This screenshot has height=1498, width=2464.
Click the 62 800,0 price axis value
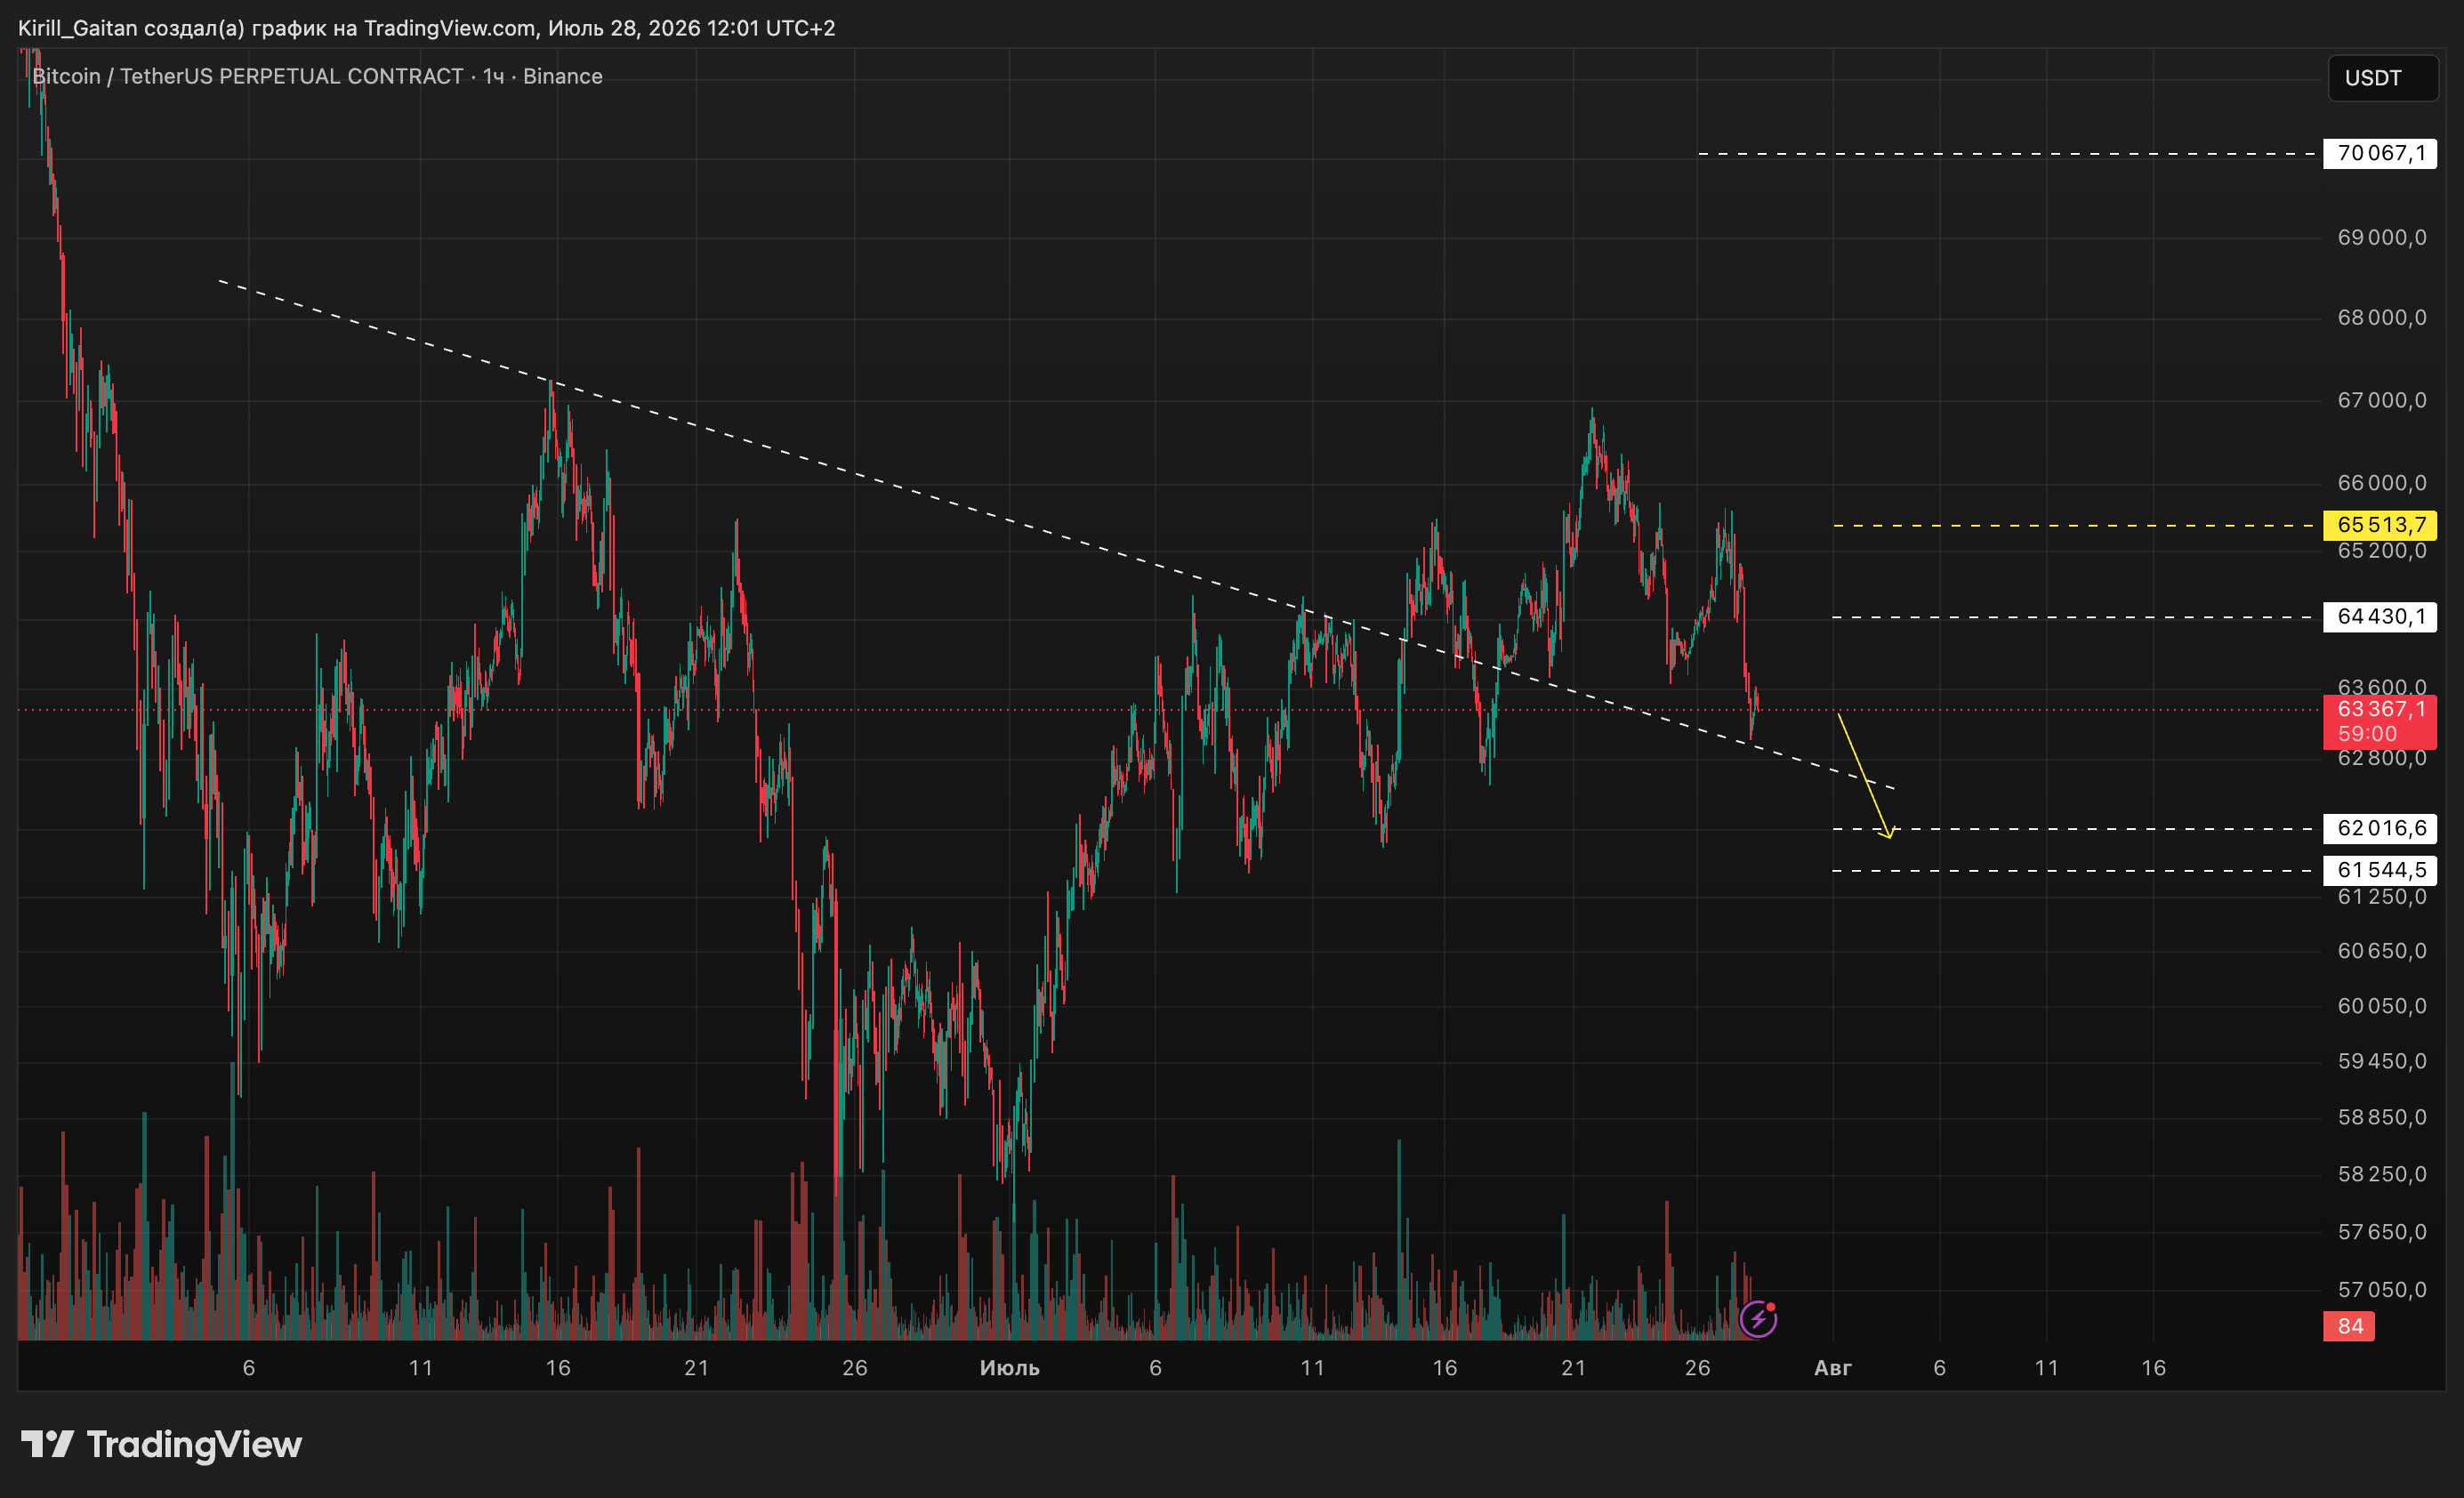pyautogui.click(x=2381, y=758)
